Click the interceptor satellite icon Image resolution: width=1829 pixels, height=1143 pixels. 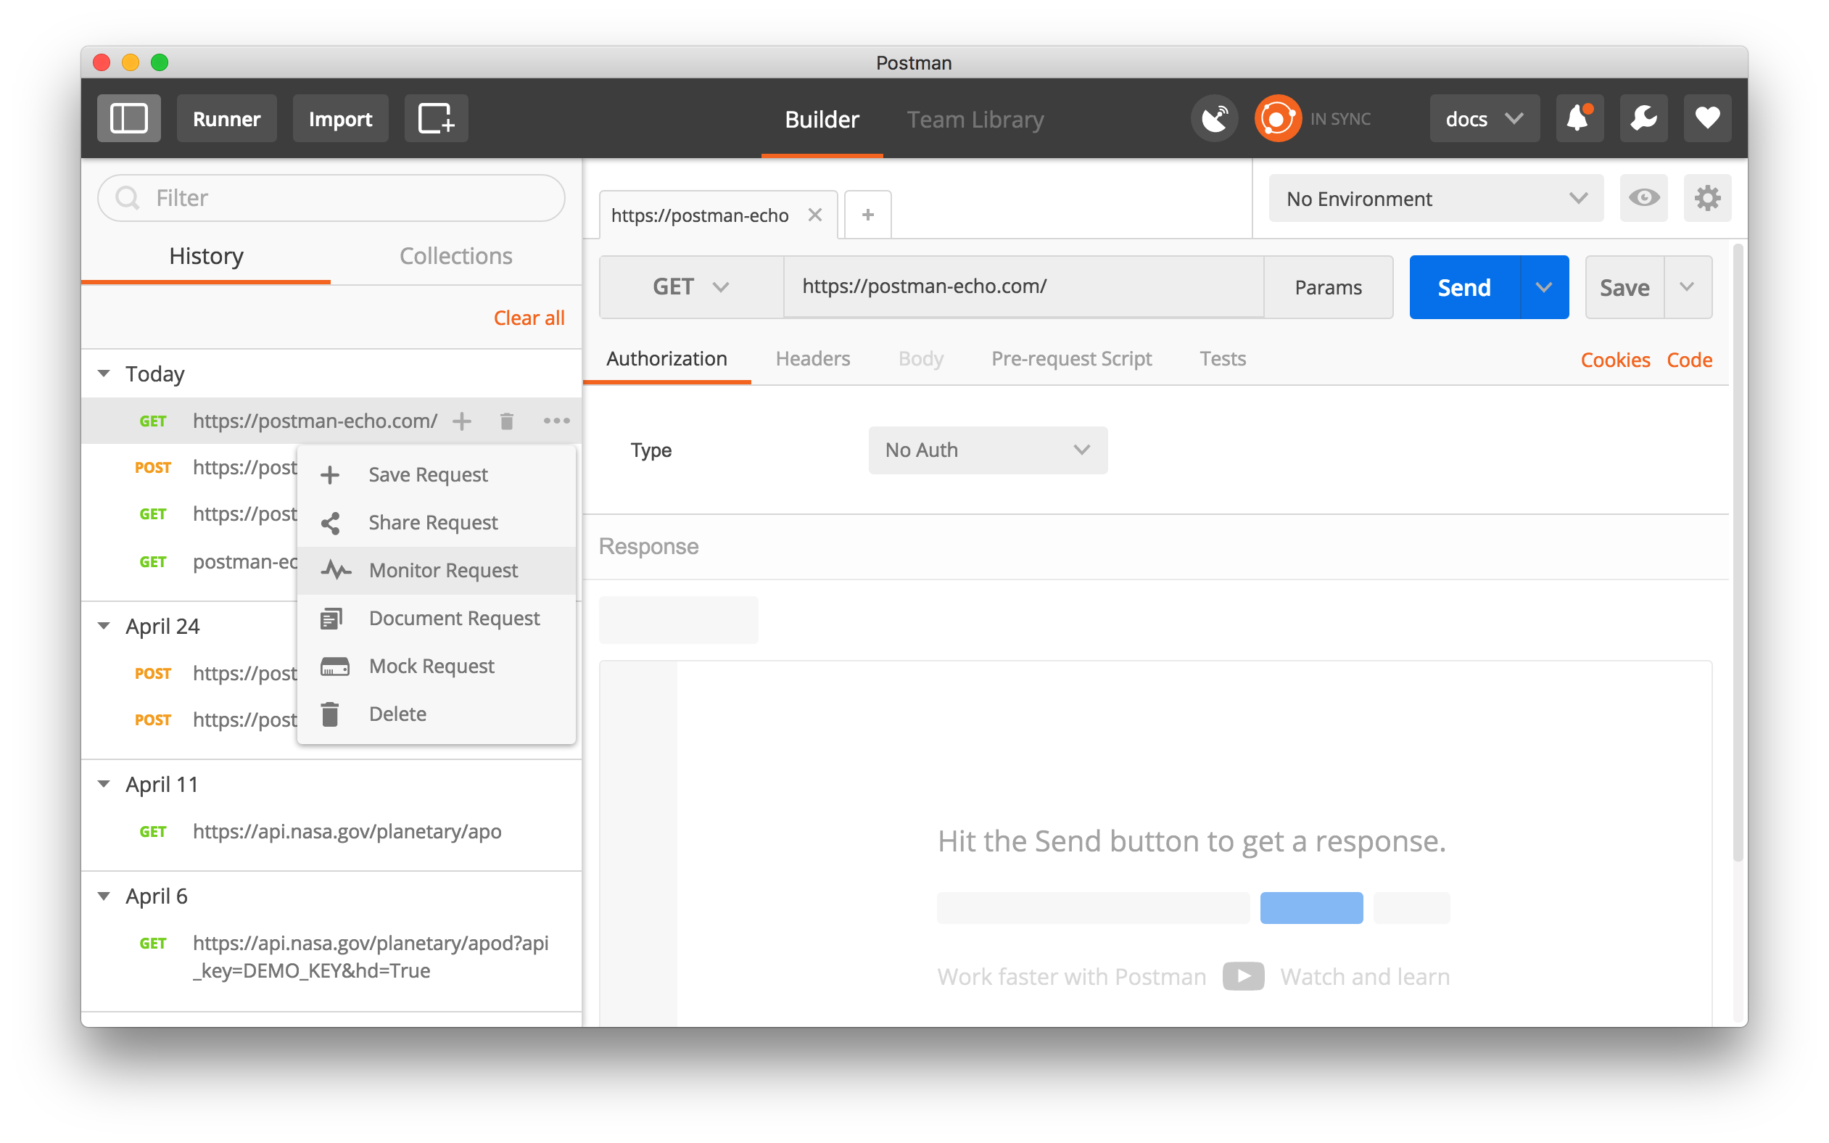point(1215,119)
